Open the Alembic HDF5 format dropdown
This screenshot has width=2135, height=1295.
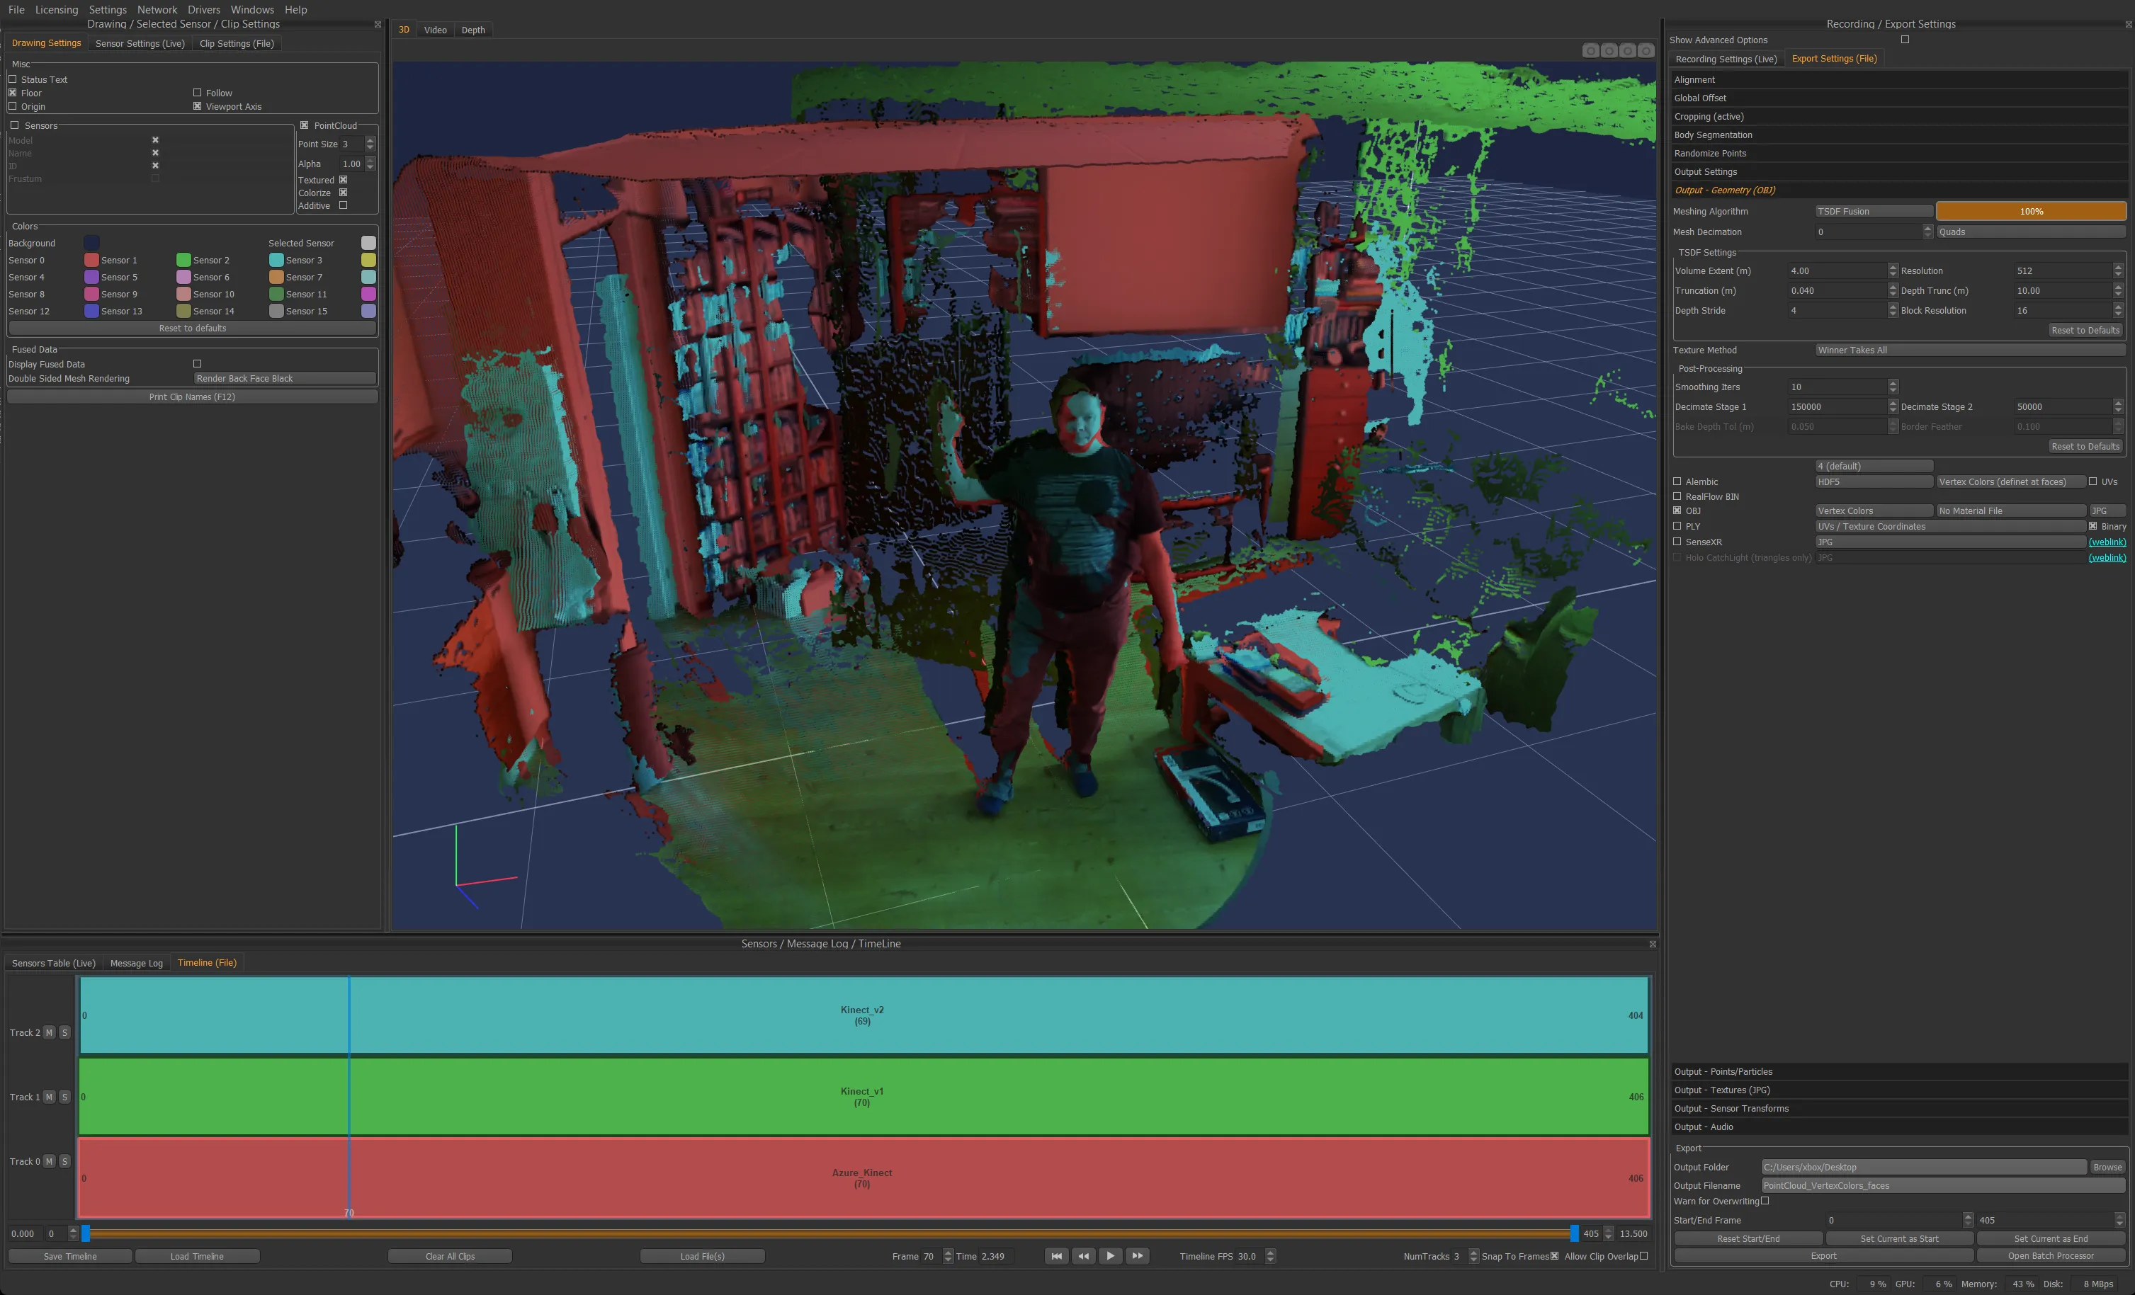[1874, 481]
